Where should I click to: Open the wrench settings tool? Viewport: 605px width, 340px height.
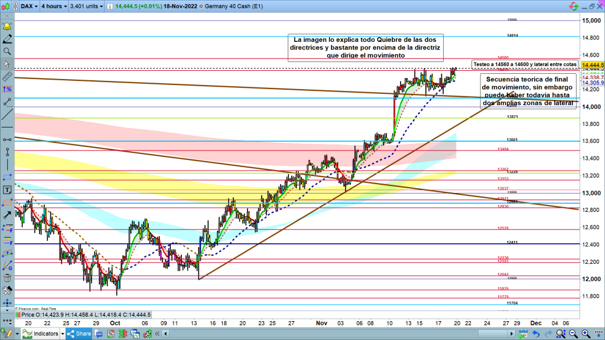coord(7,290)
